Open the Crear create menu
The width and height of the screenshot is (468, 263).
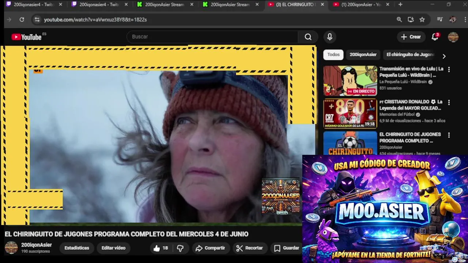click(411, 37)
